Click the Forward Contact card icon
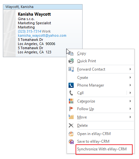This screenshot has height=159, width=139. coord(71,69)
